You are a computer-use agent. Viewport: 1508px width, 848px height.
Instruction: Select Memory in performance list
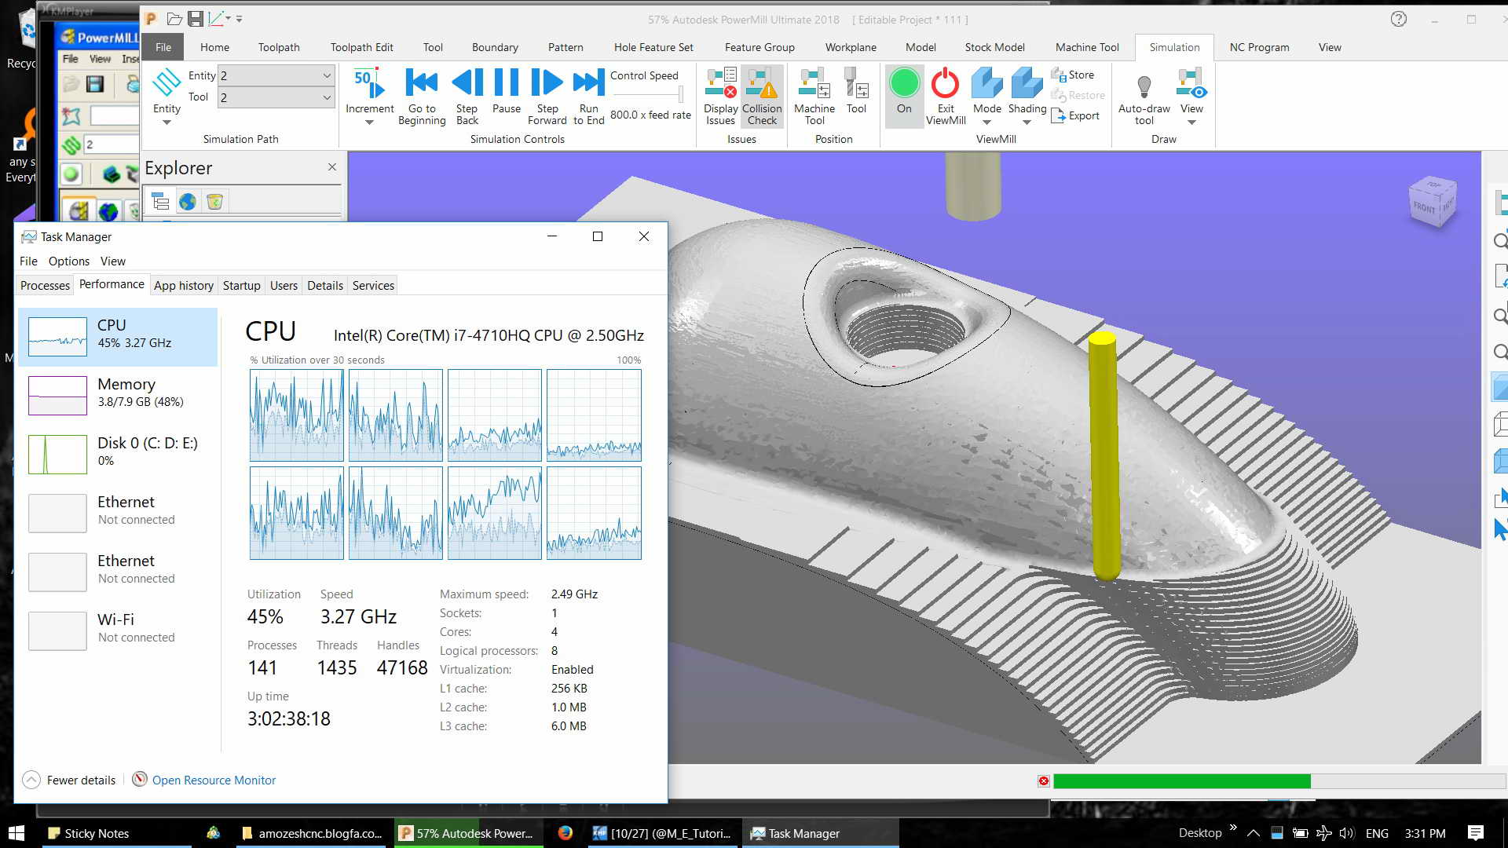click(118, 395)
